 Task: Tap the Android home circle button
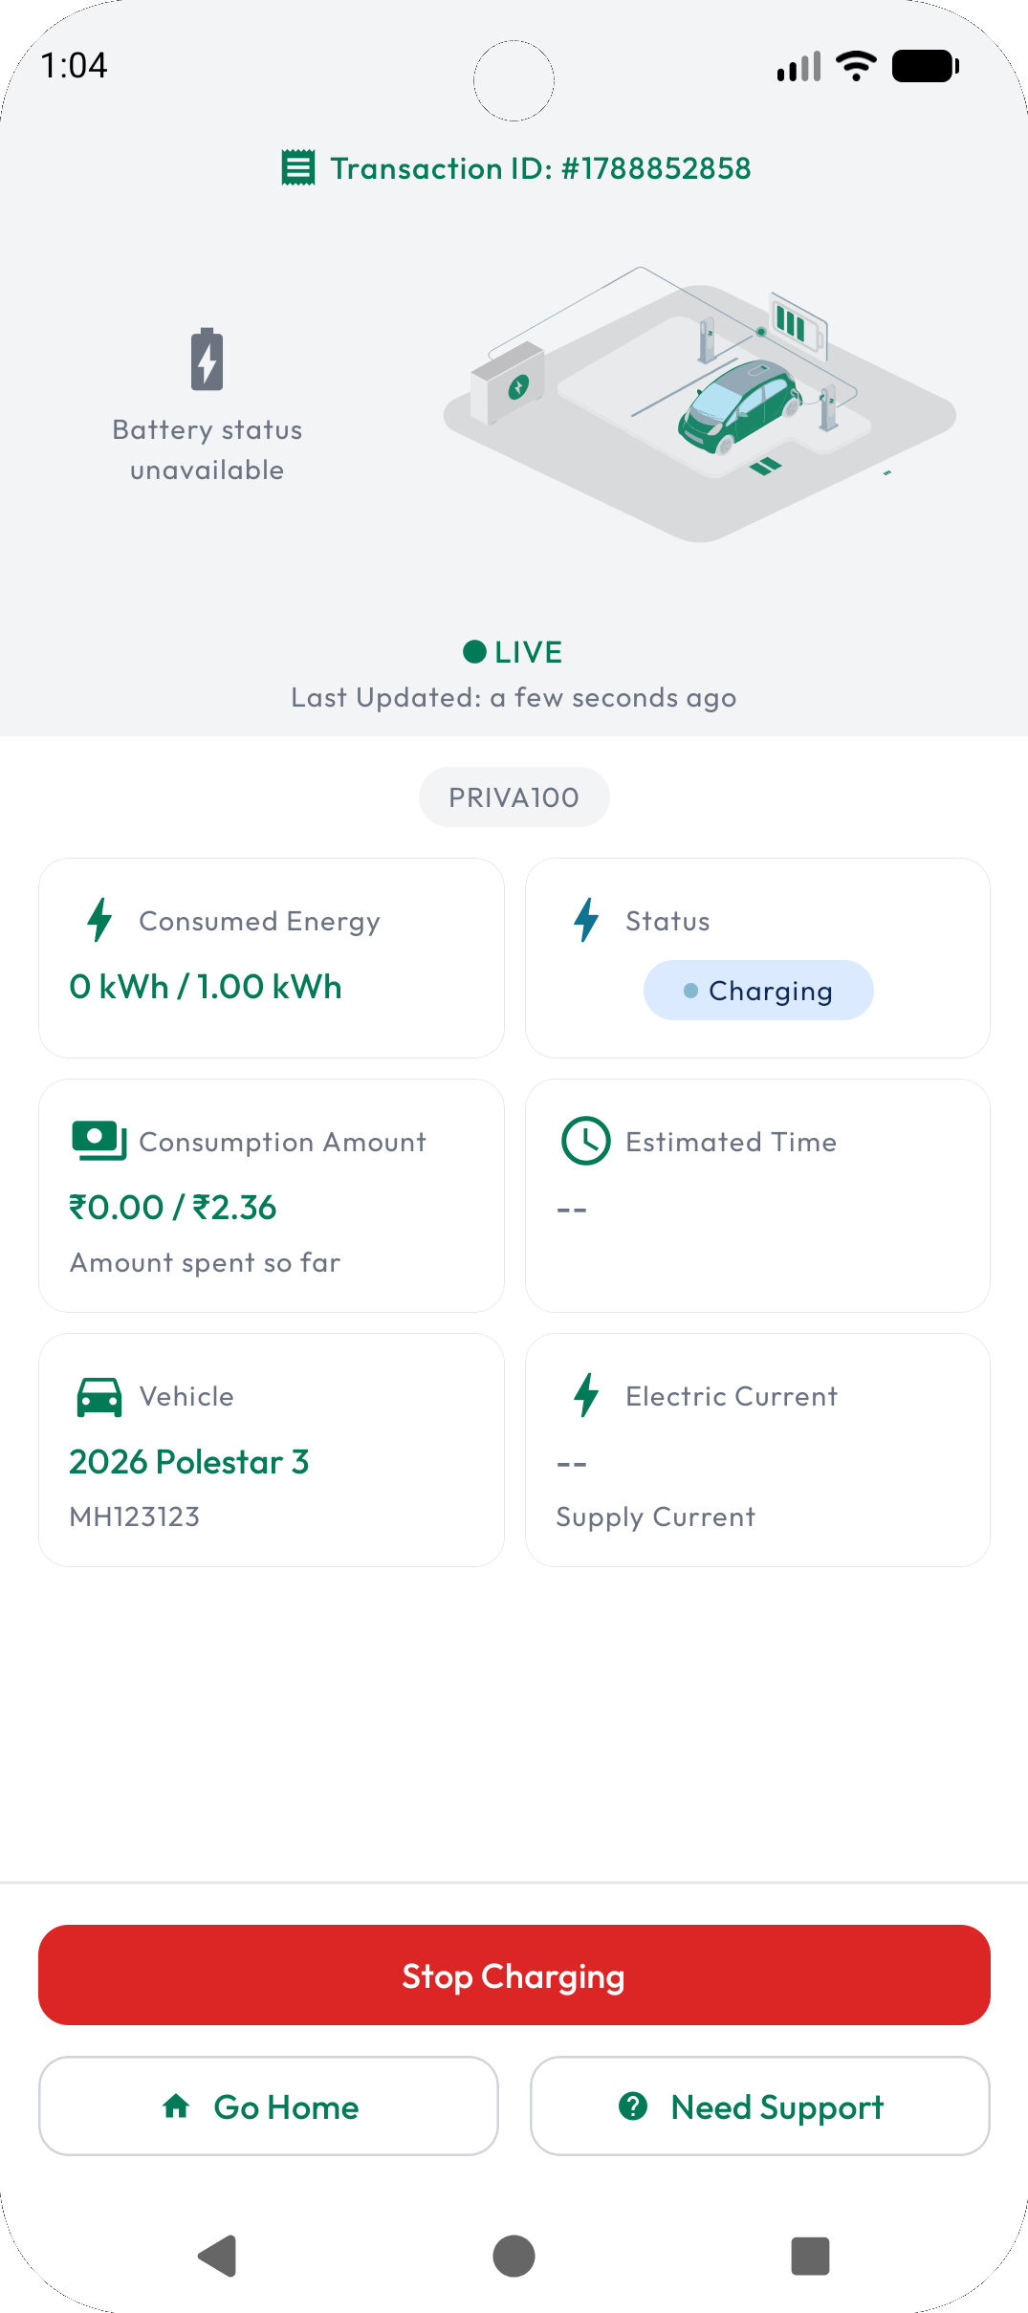point(514,2257)
